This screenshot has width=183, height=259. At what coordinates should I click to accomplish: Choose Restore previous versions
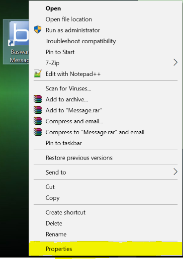(x=79, y=158)
